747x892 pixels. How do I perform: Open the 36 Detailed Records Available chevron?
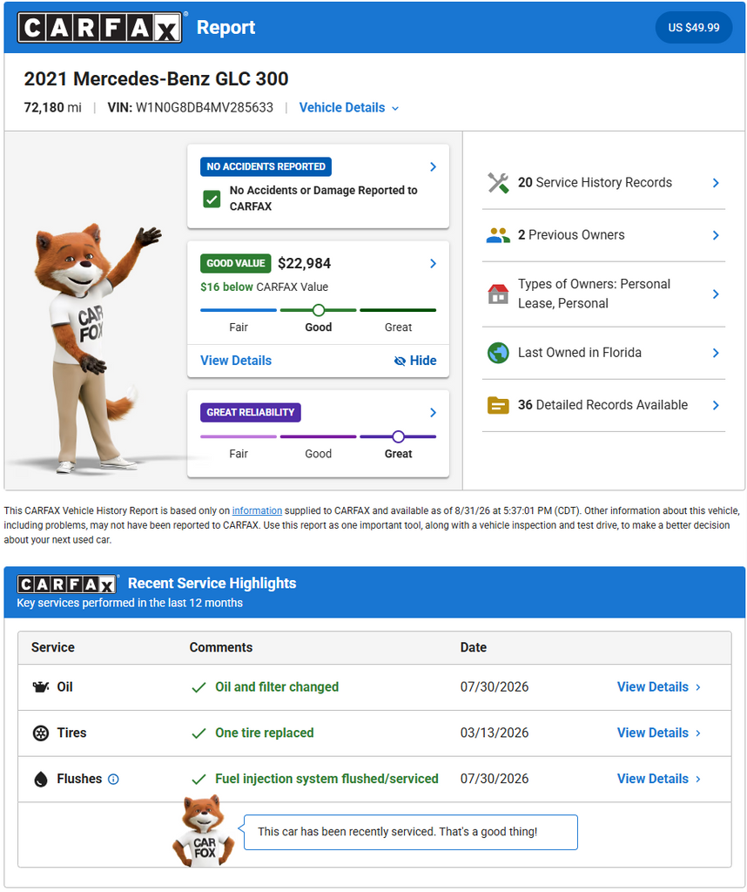(x=717, y=405)
